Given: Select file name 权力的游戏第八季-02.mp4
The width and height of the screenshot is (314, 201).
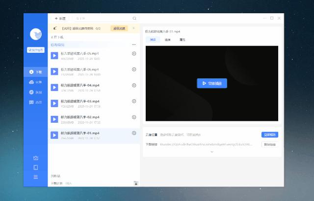Looking at the screenshot, I should point(80,117).
